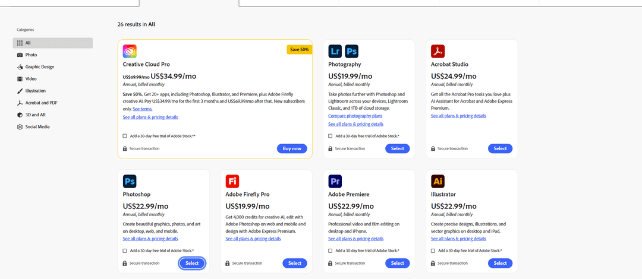Image resolution: width=642 pixels, height=279 pixels.
Task: Check Adobe Stock trial box in Photoshop card
Action: [x=125, y=251]
